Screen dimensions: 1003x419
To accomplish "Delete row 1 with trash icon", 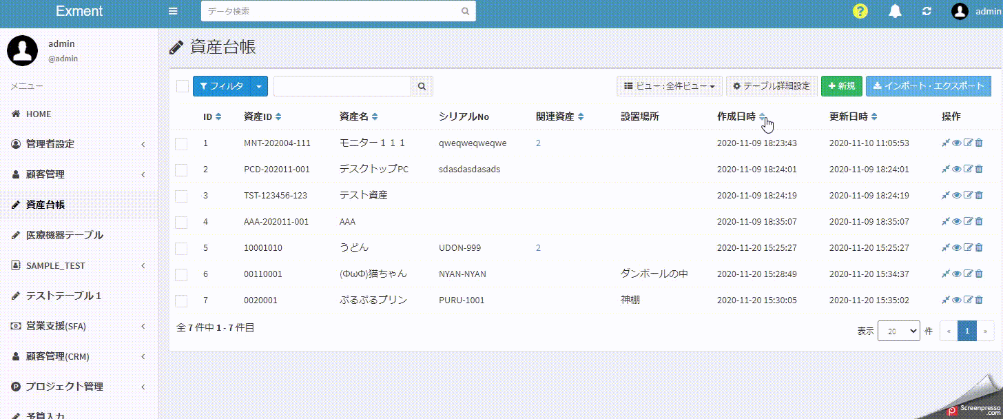I will [x=979, y=143].
